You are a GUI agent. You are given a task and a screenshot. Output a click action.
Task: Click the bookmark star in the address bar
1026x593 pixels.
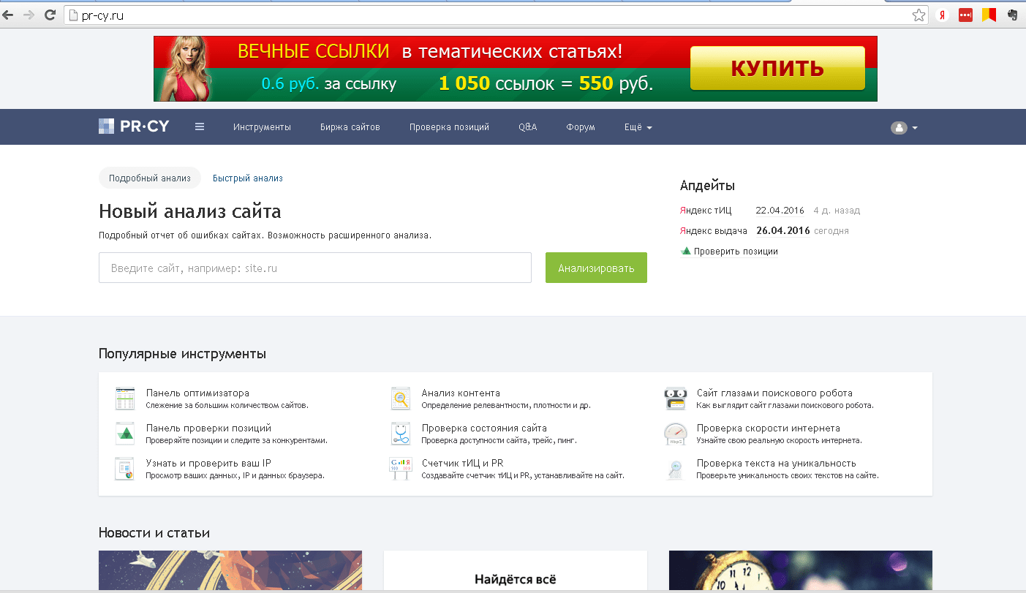click(x=917, y=13)
